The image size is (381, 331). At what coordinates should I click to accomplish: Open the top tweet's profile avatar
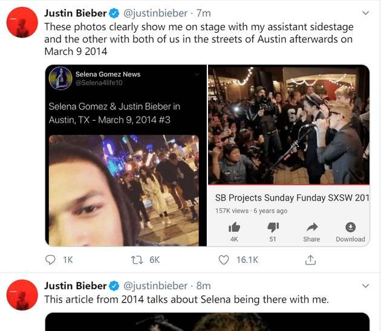[24, 24]
